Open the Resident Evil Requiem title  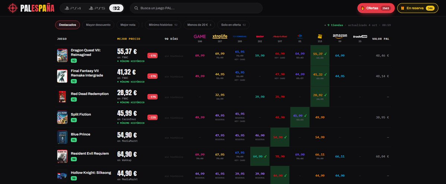[x=90, y=154]
